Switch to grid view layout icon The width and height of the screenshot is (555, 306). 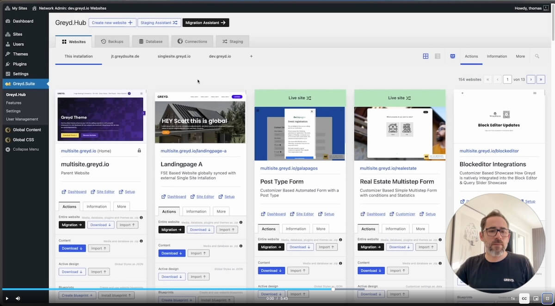tap(425, 56)
